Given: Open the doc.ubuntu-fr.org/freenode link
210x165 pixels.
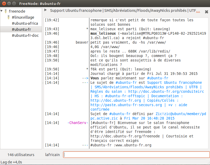Looking at the screenshot, I should click(x=125, y=136).
